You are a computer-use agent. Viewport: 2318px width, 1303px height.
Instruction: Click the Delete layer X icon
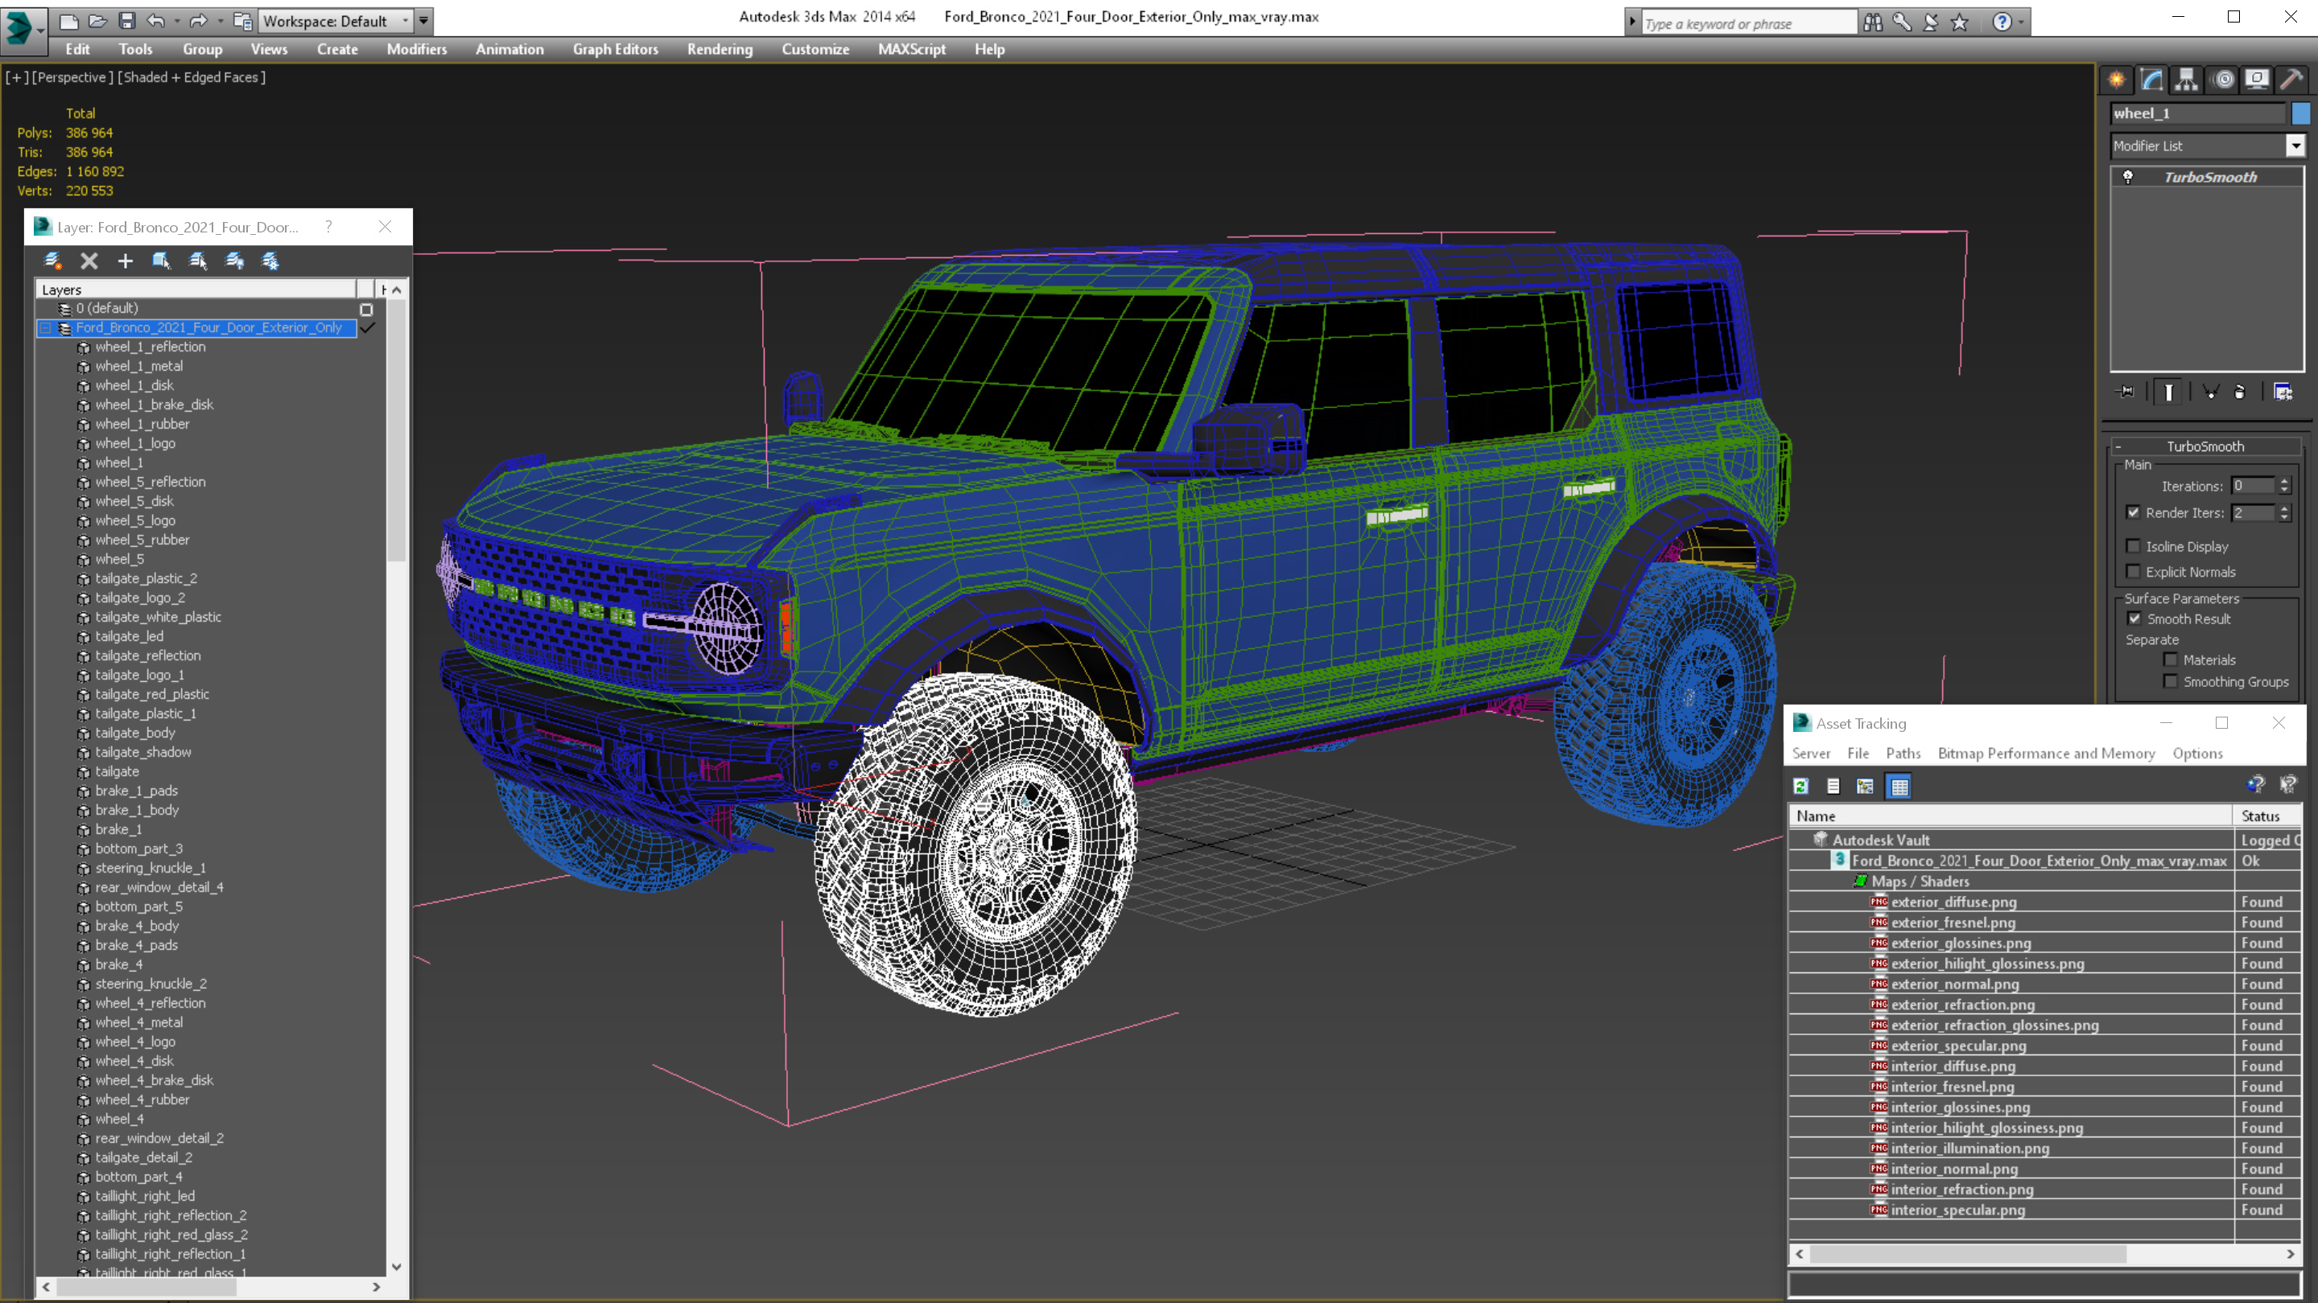point(89,261)
